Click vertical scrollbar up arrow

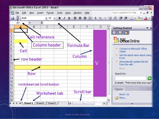point(109,28)
